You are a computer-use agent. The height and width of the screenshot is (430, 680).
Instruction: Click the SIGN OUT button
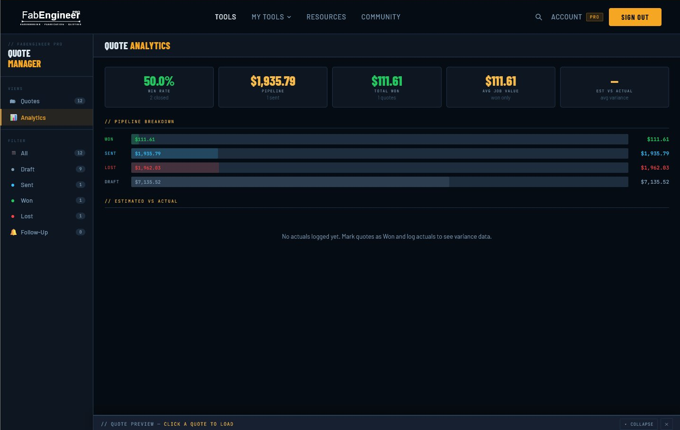[x=635, y=17]
